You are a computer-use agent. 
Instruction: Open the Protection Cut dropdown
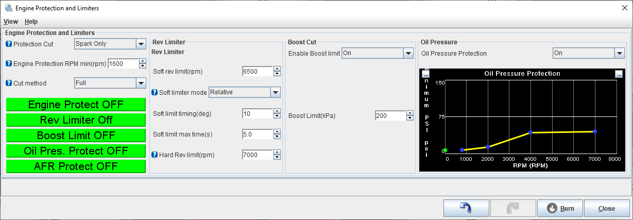110,44
